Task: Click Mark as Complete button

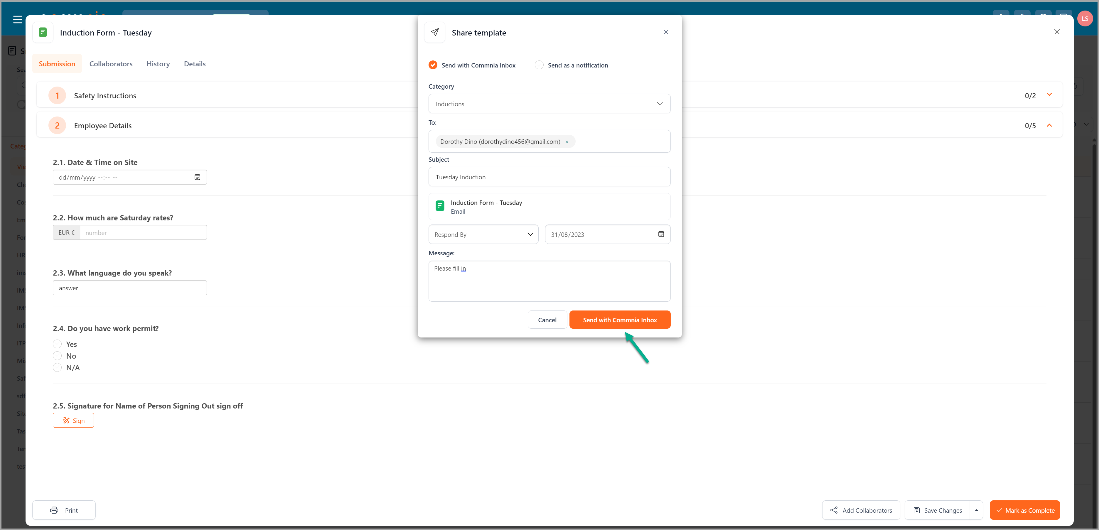Action: [1024, 510]
